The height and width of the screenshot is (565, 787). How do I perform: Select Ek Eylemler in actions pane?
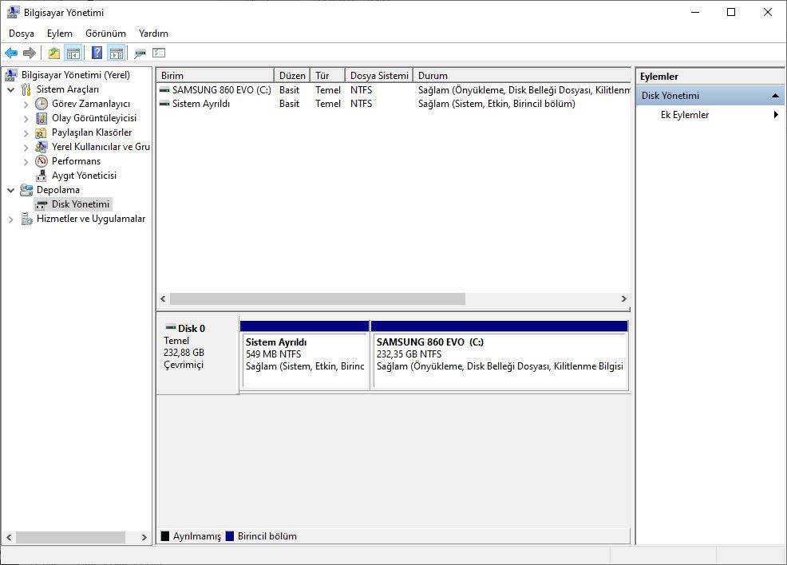pyautogui.click(x=685, y=114)
